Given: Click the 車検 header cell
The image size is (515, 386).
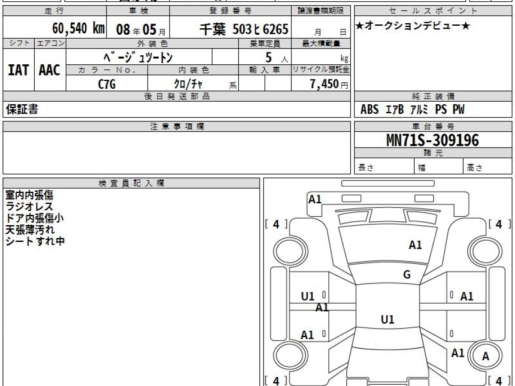Looking at the screenshot, I should tap(138, 11).
